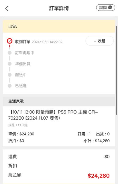The image size is (118, 184).
Task: Tap the 出貨 yellow header banner
Action: tap(59, 26)
